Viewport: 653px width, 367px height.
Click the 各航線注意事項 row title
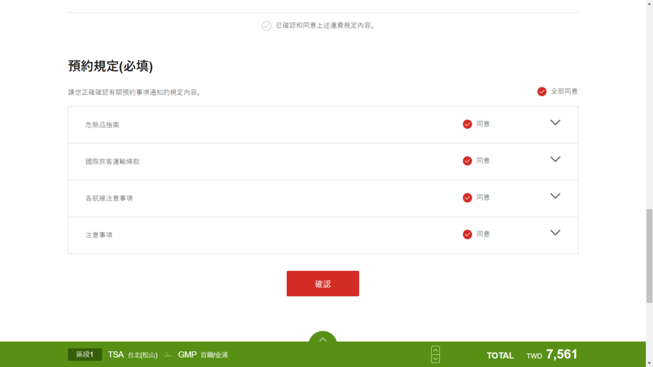109,198
